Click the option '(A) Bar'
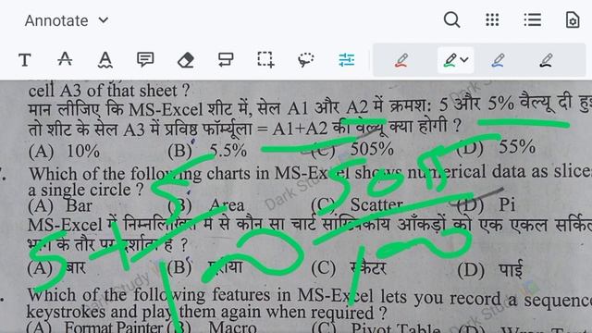The height and width of the screenshot is (333, 592). (x=60, y=205)
